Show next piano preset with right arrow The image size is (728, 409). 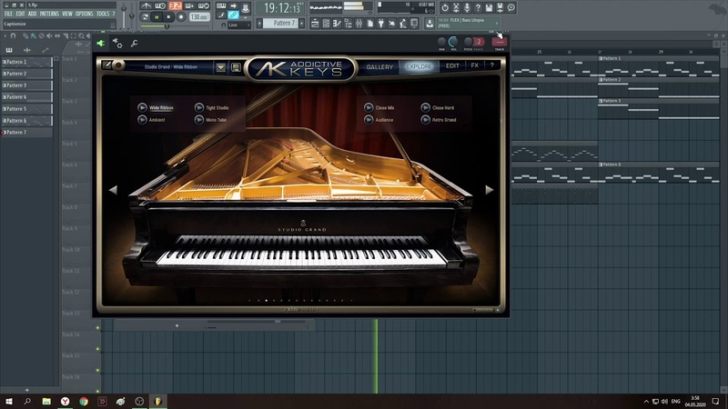[x=490, y=190]
